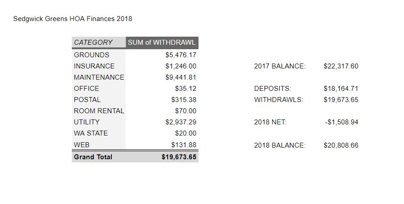The width and height of the screenshot is (404, 204).
Task: Click the Sedgwick Greens HOA Finances title
Action: point(72,19)
